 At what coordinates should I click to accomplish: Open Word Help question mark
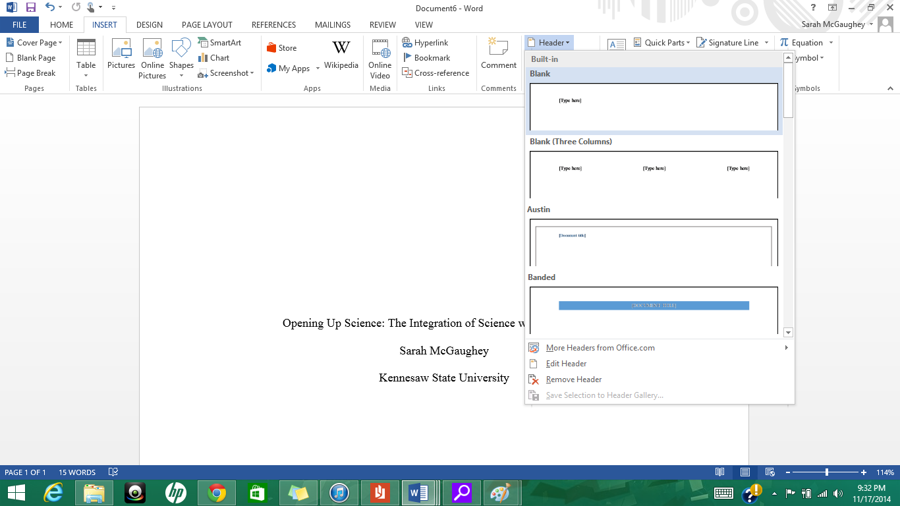click(814, 8)
